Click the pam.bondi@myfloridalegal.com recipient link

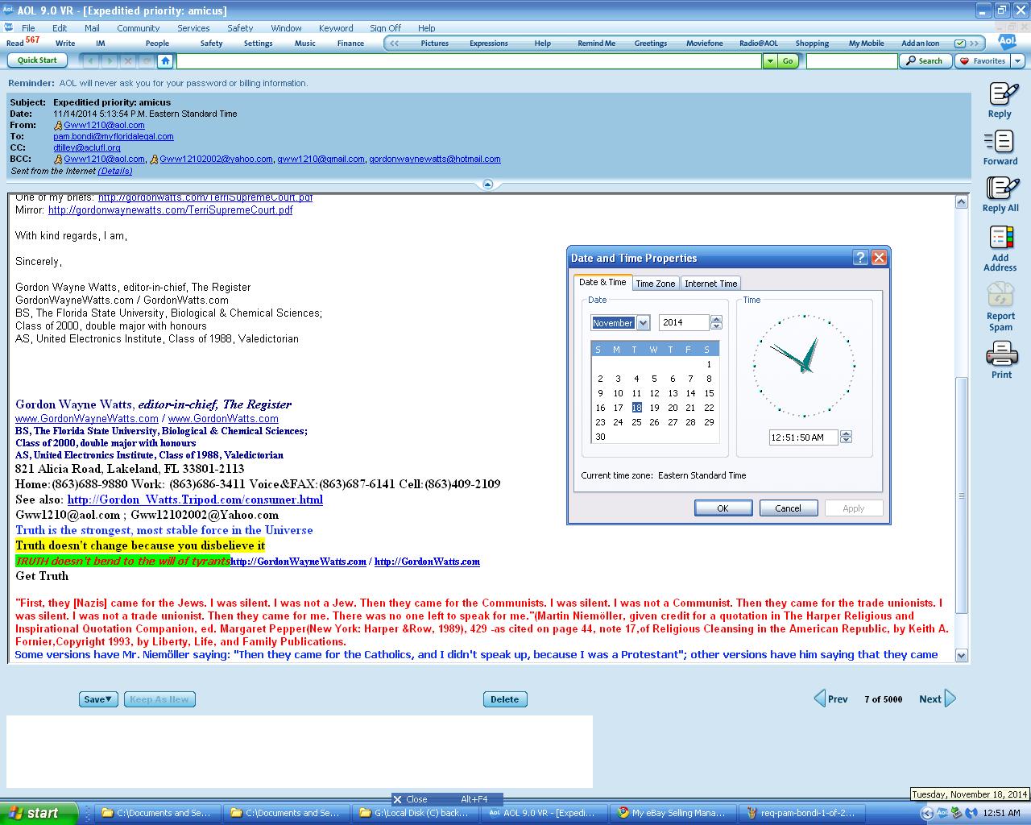pyautogui.click(x=114, y=136)
